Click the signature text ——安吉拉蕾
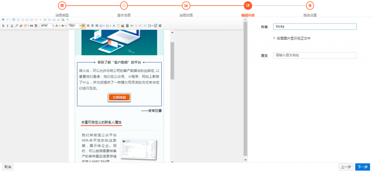 coord(151,110)
